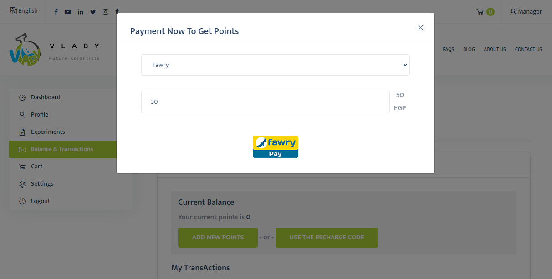Select Settings in the sidebar
Viewport: 552px width, 279px height.
click(42, 184)
